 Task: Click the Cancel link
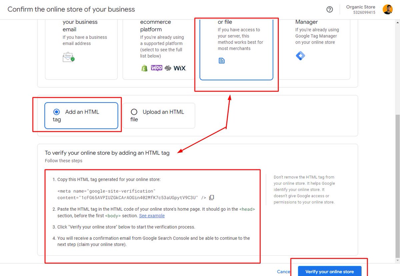[283, 272]
